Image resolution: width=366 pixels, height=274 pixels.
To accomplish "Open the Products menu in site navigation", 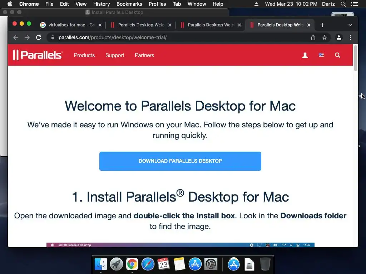I will click(84, 55).
